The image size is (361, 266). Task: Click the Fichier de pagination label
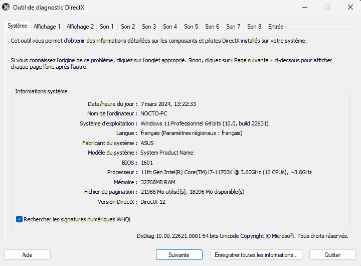pyautogui.click(x=110, y=192)
